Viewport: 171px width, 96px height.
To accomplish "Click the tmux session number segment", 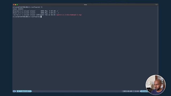I will tap(14, 91).
